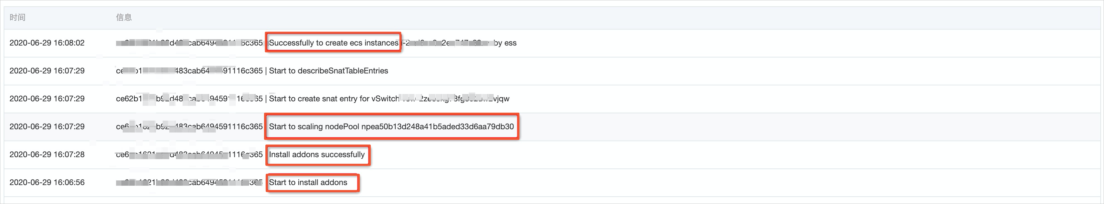Click the 信息 column header
The image size is (1104, 204).
[124, 17]
